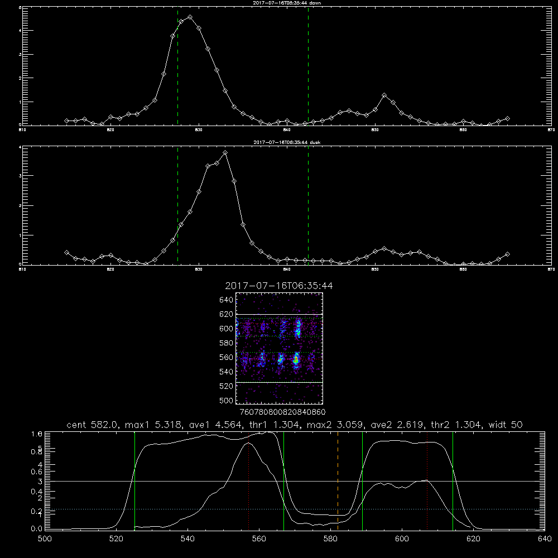
Task: Click 'ave2 2.619' in the stats header
Action: click(397, 425)
